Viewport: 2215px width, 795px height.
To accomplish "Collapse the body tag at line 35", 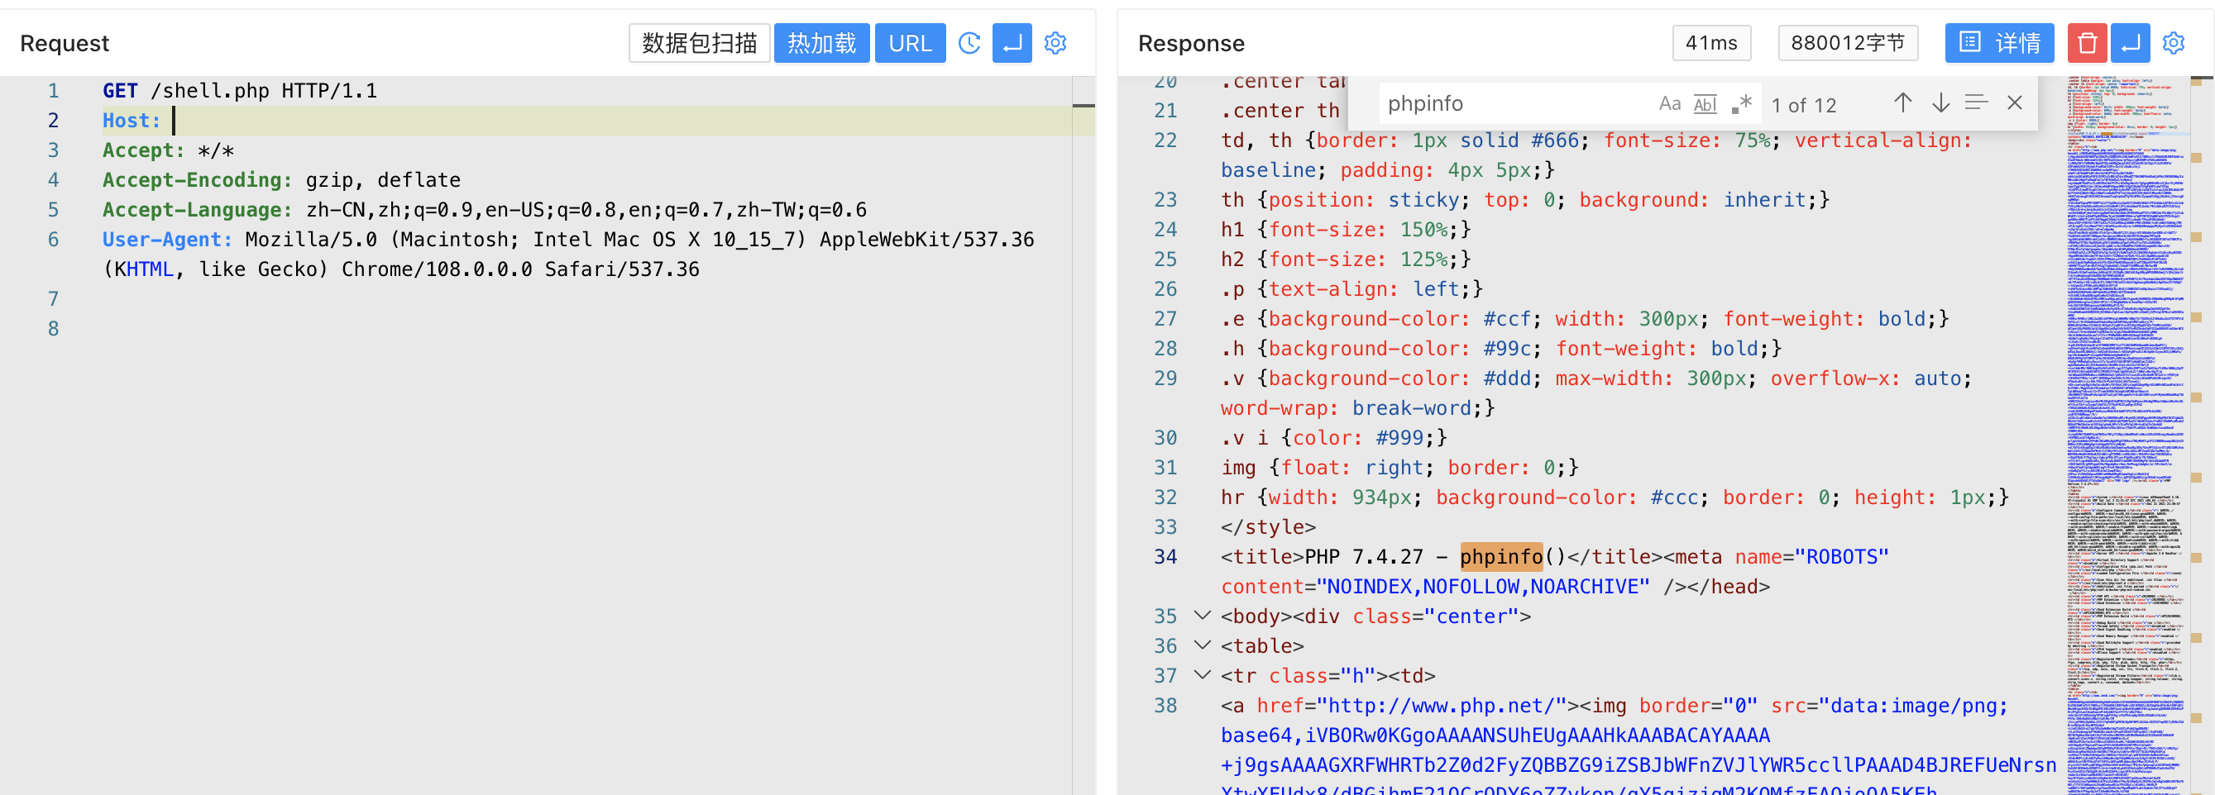I will coord(1203,616).
